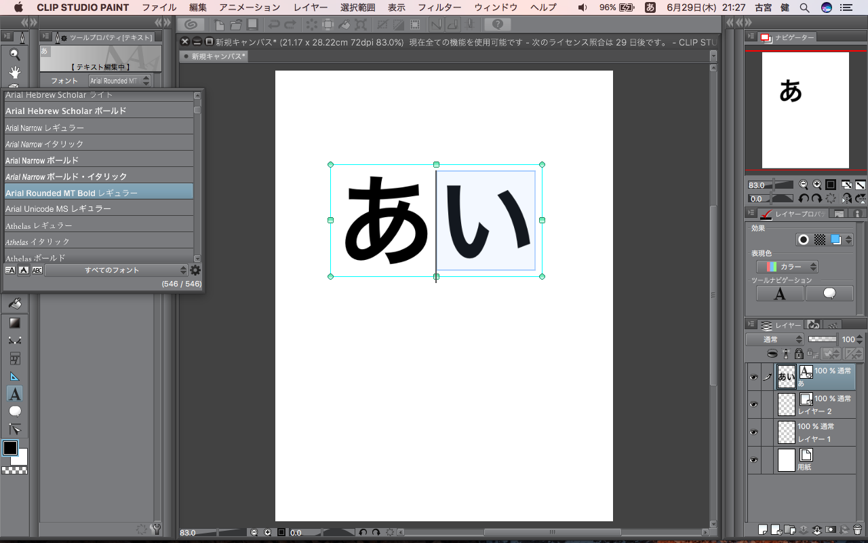Screen dimensions: 868x543
Task: Select the Zoom magnifier tool
Action: 14,55
